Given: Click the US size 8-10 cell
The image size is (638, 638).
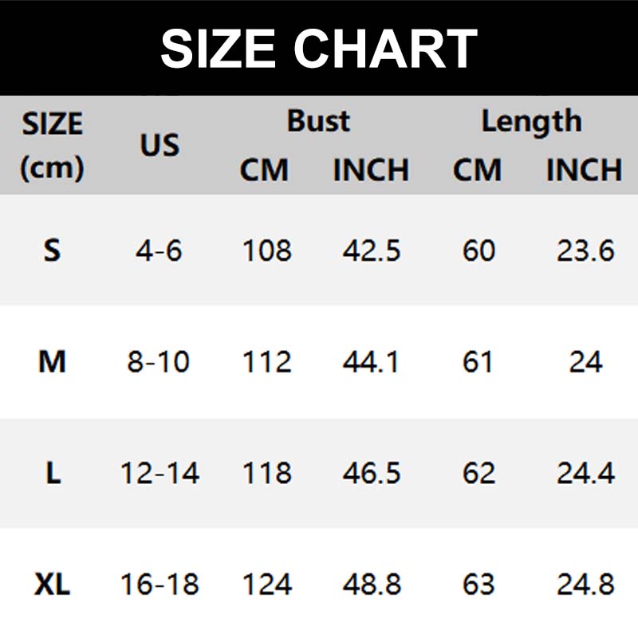Looking at the screenshot, I should pyautogui.click(x=159, y=363).
